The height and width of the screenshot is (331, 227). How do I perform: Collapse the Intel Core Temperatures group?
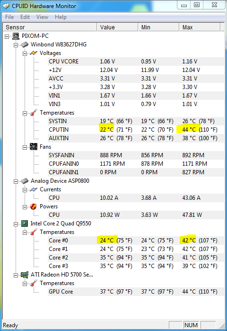point(25,233)
